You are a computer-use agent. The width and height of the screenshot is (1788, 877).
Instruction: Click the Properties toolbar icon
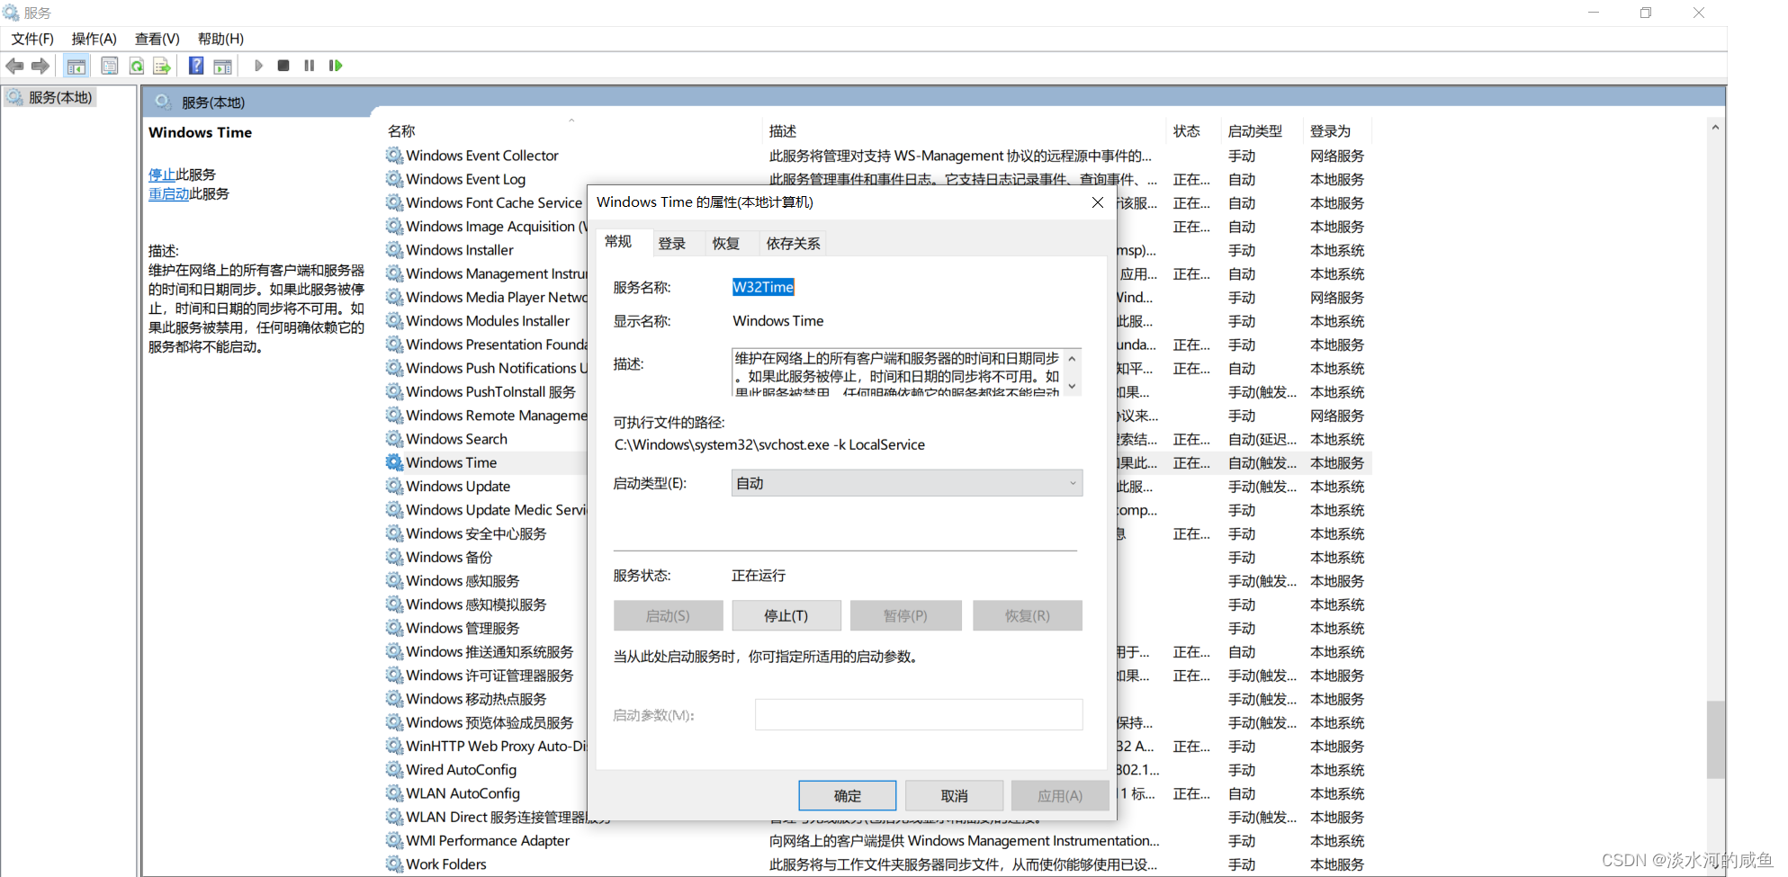110,66
